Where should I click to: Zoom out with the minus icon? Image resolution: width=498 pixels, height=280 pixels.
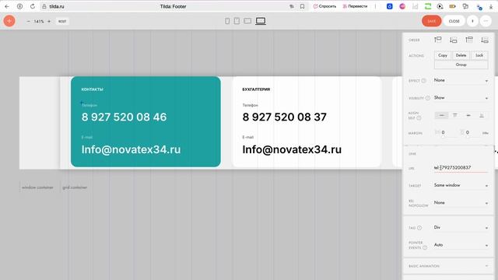28,21
